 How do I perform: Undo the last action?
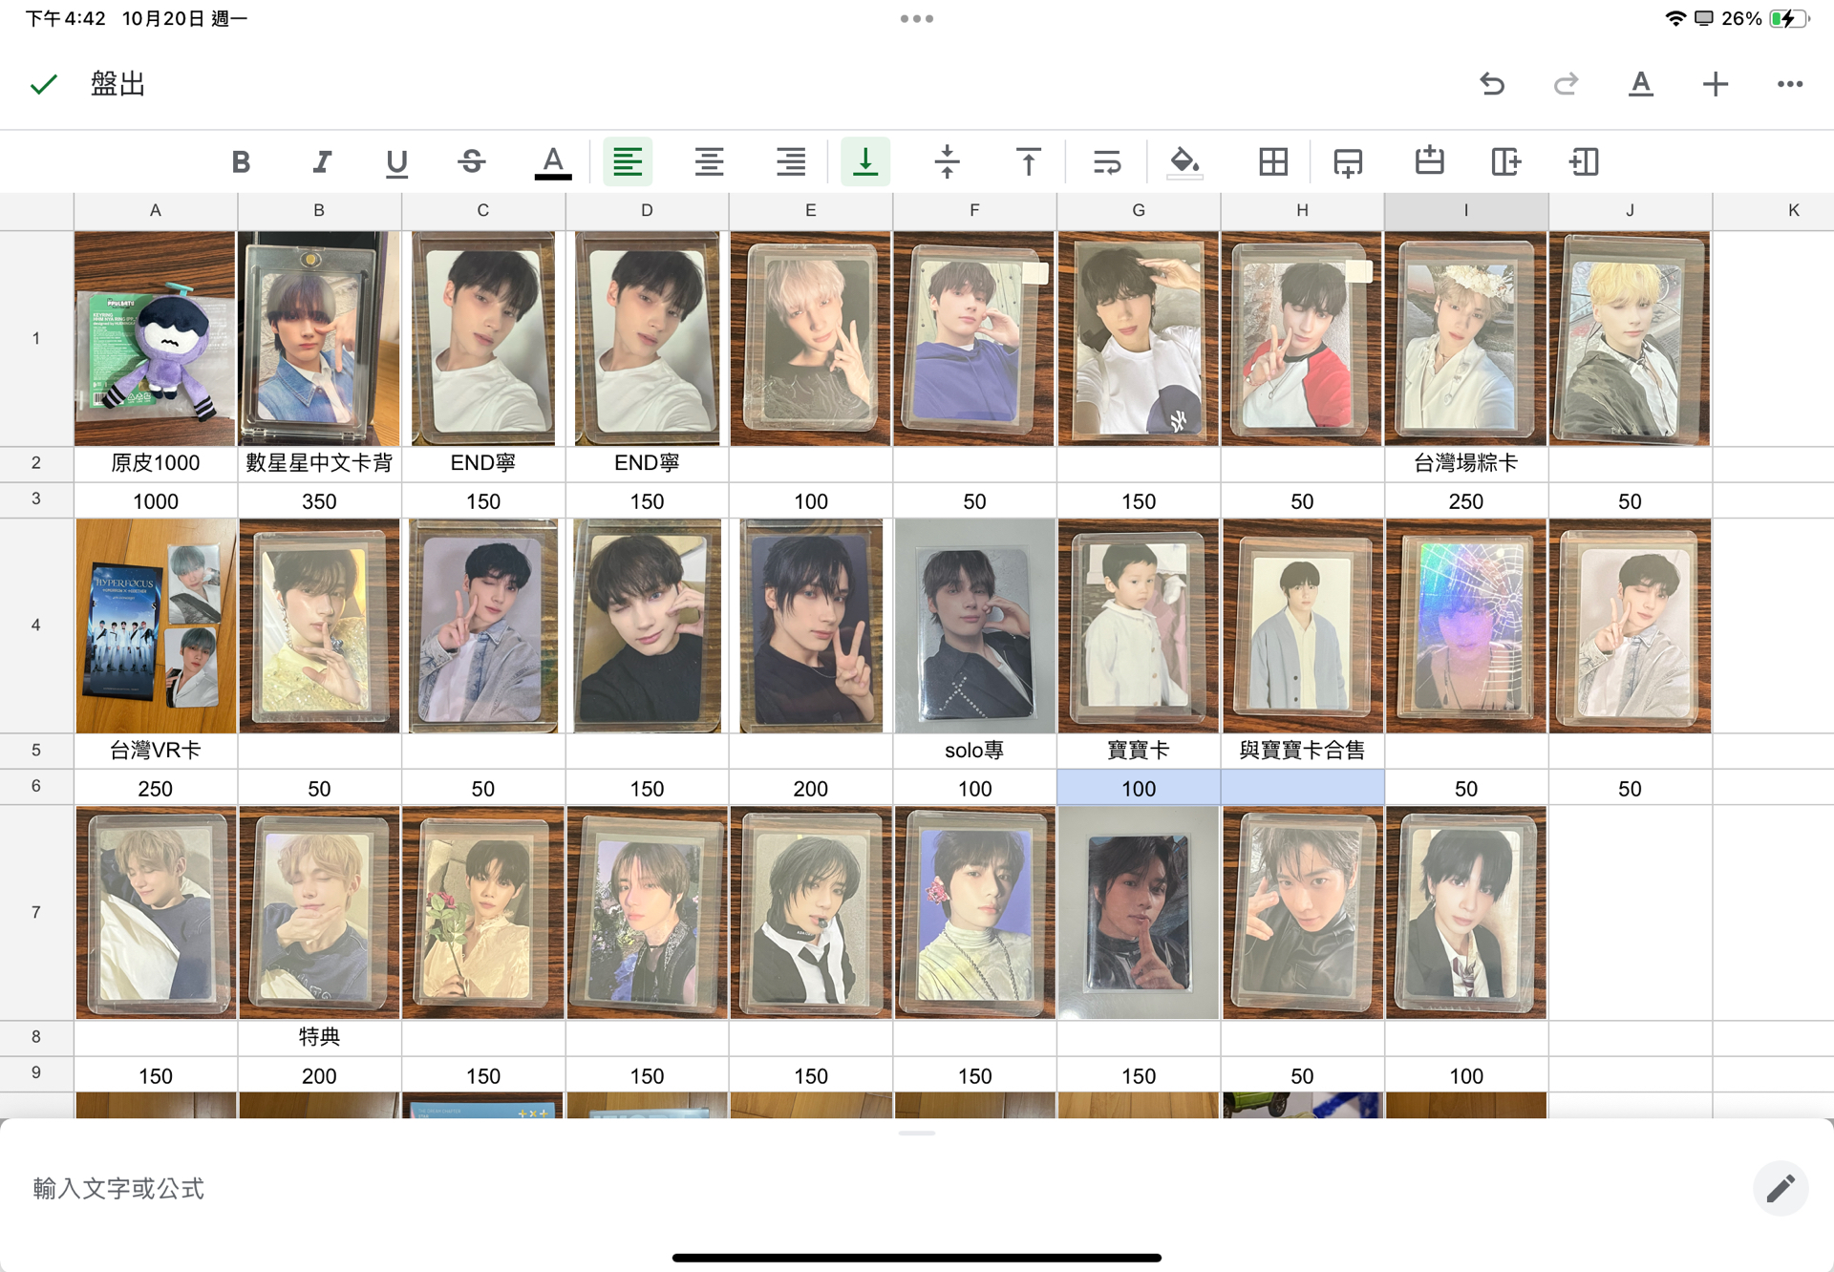(1492, 84)
